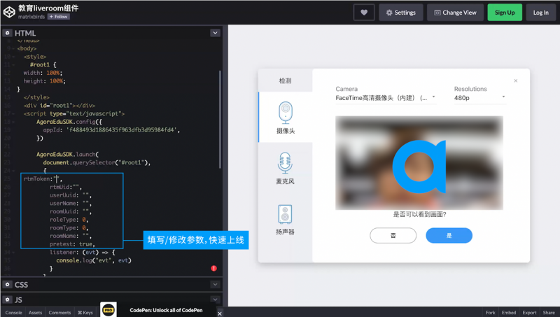Select the speaker (扬声器) test icon
560x317 pixels.
coord(285,216)
